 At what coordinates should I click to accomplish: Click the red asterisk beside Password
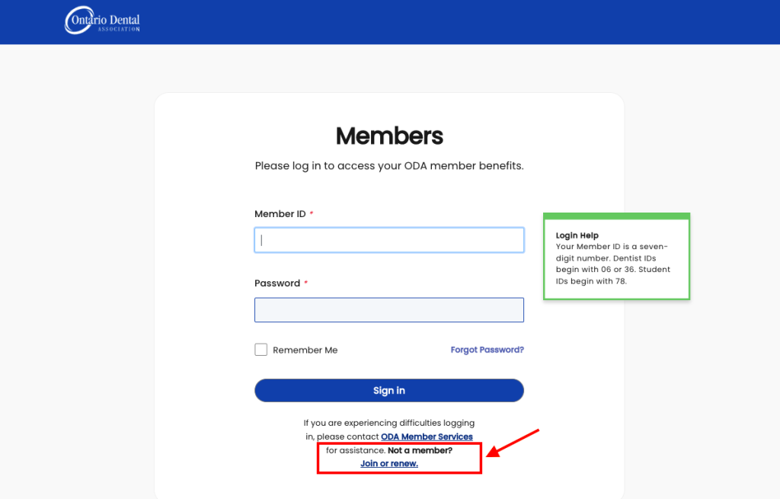(306, 283)
